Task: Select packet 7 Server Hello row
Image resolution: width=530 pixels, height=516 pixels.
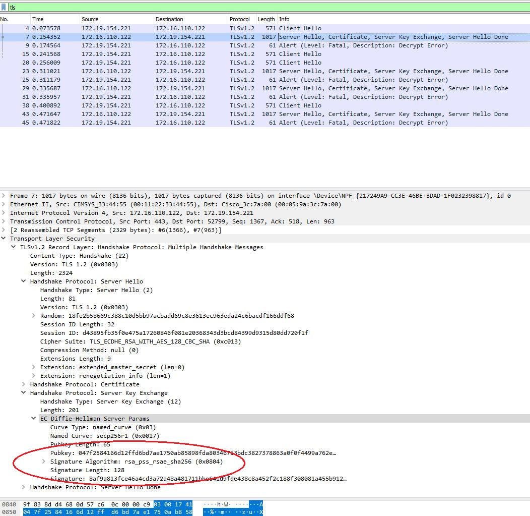Action: pyautogui.click(x=265, y=37)
